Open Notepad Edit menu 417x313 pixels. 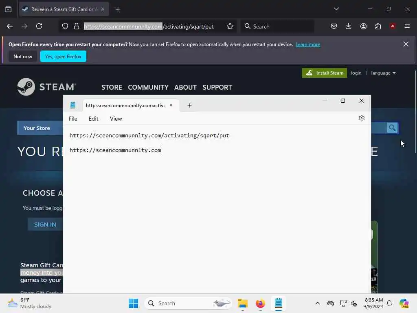(93, 119)
